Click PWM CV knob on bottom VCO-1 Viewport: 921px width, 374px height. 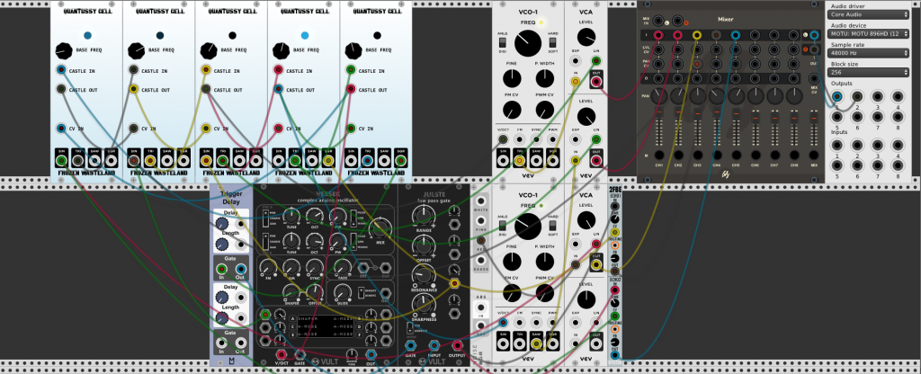[544, 293]
